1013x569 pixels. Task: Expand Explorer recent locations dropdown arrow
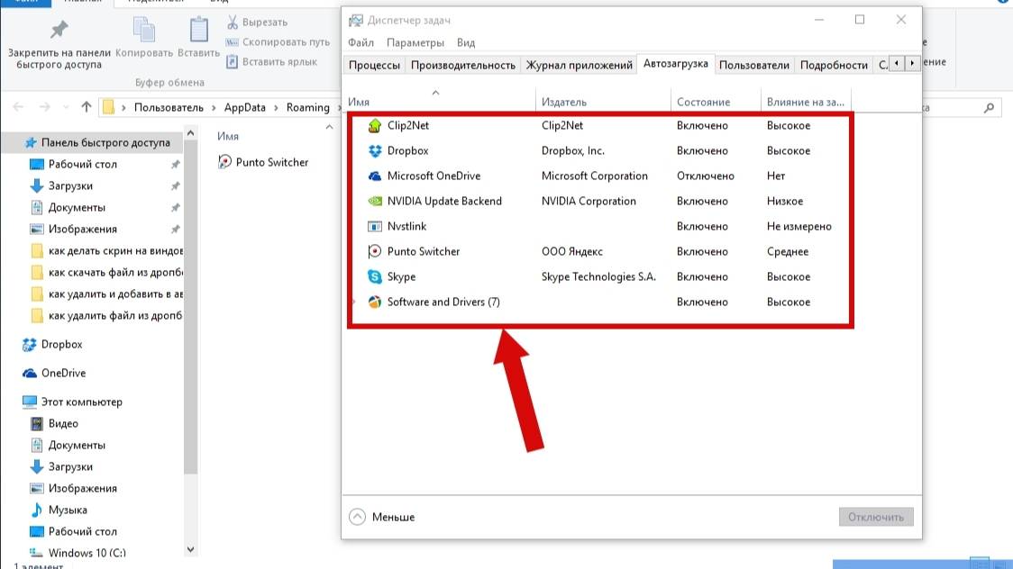[66, 108]
